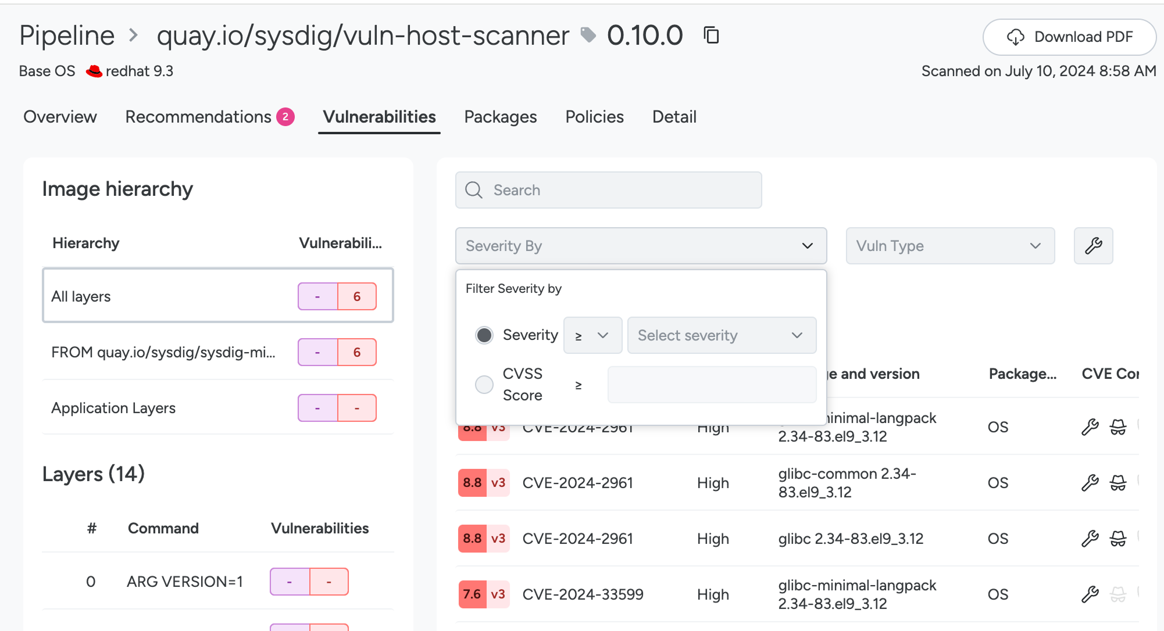Open the severity comparison operator dropdown
Image resolution: width=1164 pixels, height=631 pixels.
pyautogui.click(x=592, y=335)
